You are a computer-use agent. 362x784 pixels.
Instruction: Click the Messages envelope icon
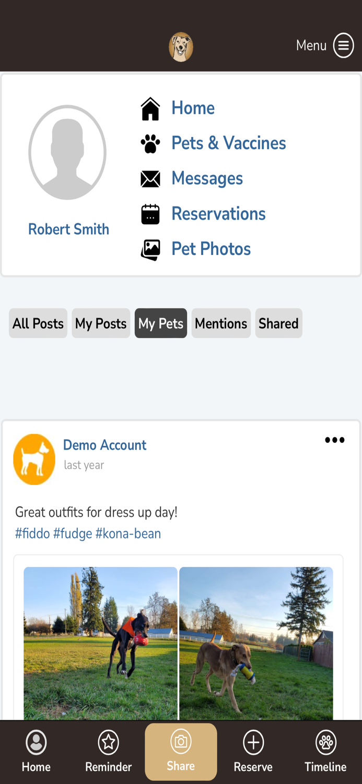(x=150, y=178)
